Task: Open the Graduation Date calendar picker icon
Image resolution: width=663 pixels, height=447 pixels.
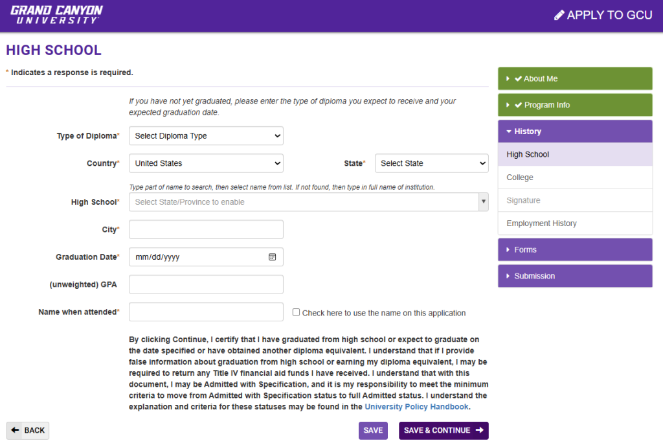Action: pos(273,257)
